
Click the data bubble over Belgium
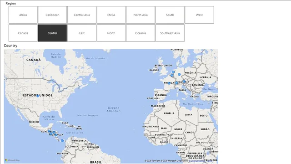[172, 75]
